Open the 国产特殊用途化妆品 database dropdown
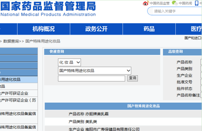The image size is (202, 131). pyautogui.click(x=94, y=71)
